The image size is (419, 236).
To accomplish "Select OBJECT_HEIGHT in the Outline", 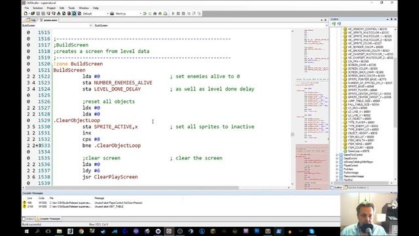I will coord(362,133).
